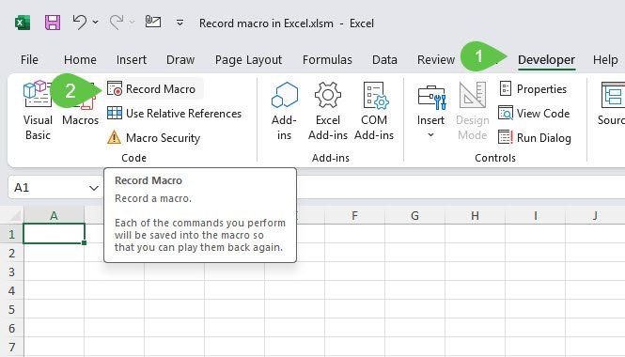The image size is (625, 357).
Task: Switch to the Home tab
Action: 80,60
